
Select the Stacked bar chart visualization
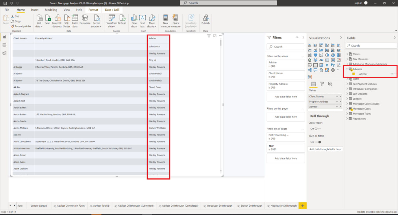click(x=310, y=45)
